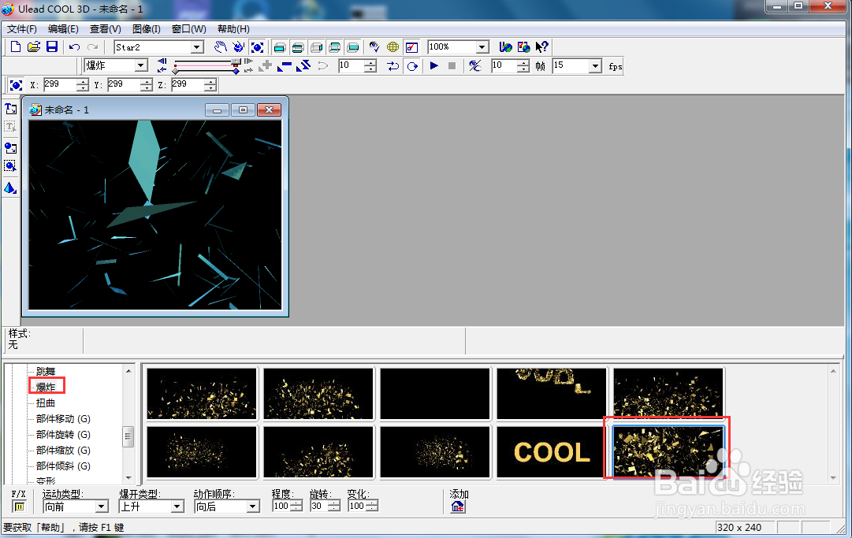Select 爆炸 in the effects tree
This screenshot has height=538, width=852.
pos(46,387)
